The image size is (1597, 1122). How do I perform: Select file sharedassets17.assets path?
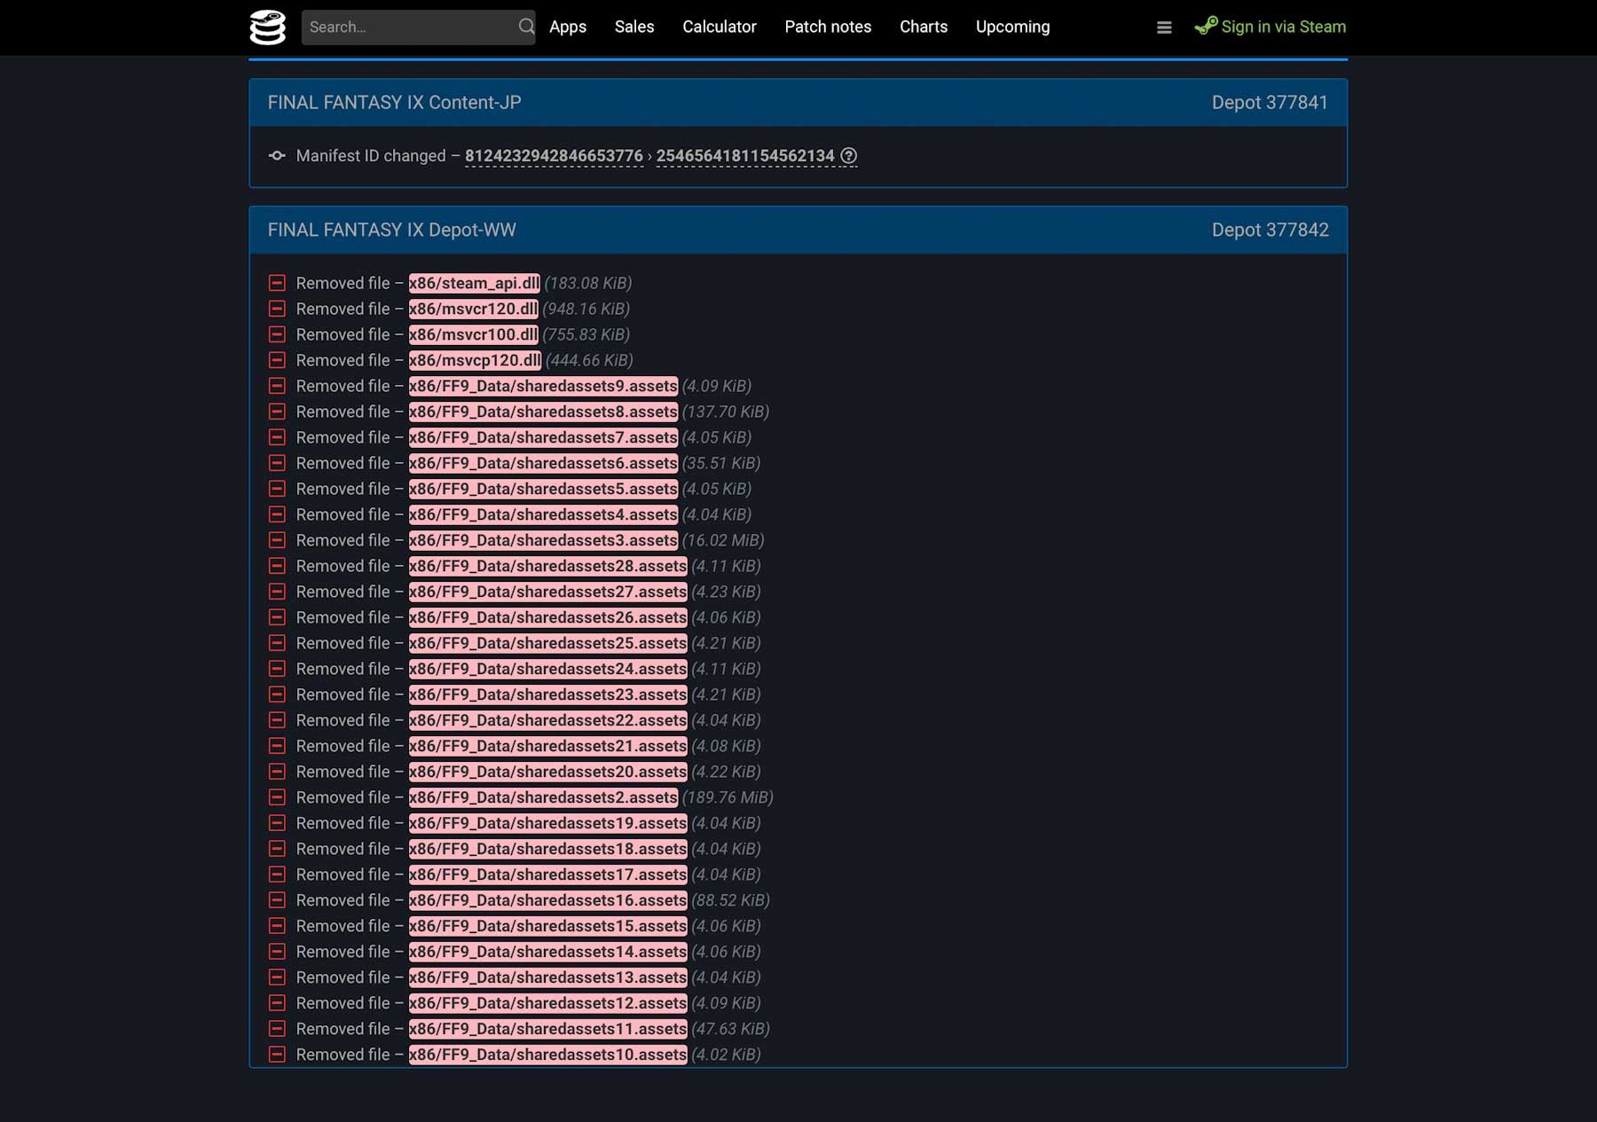[x=547, y=875]
